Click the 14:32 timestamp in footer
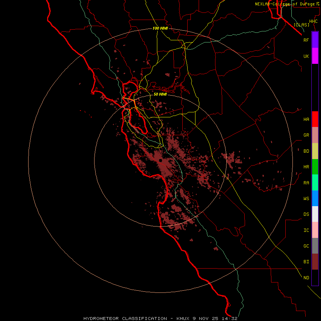This screenshot has width=321, height=321. point(230,319)
